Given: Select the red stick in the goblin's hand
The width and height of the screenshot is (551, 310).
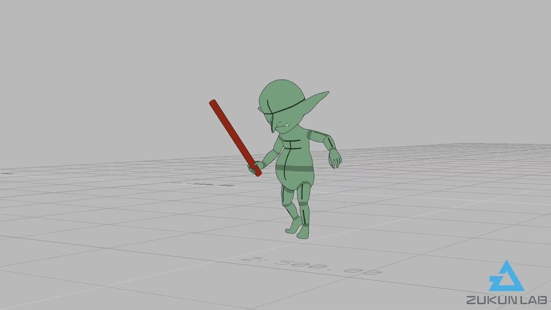Looking at the screenshot, I should 235,138.
